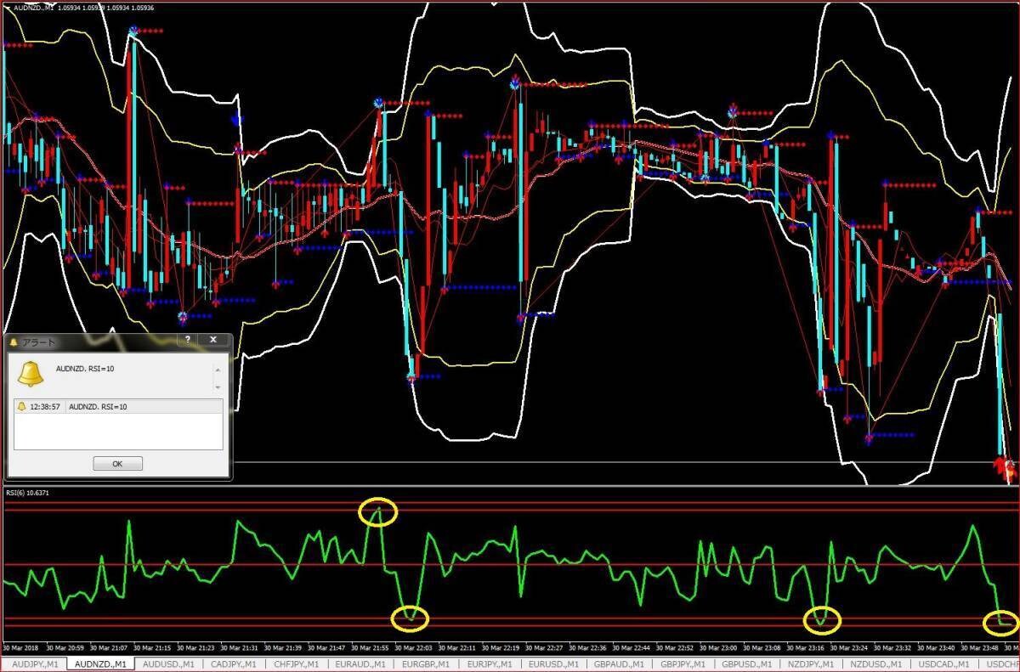Select the EURGBP.,M1 chart tab
The height and width of the screenshot is (672, 1020).
(x=426, y=664)
